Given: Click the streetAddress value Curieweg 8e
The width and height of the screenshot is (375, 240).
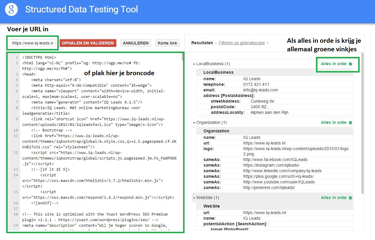Looking at the screenshot, I should pos(262,101).
